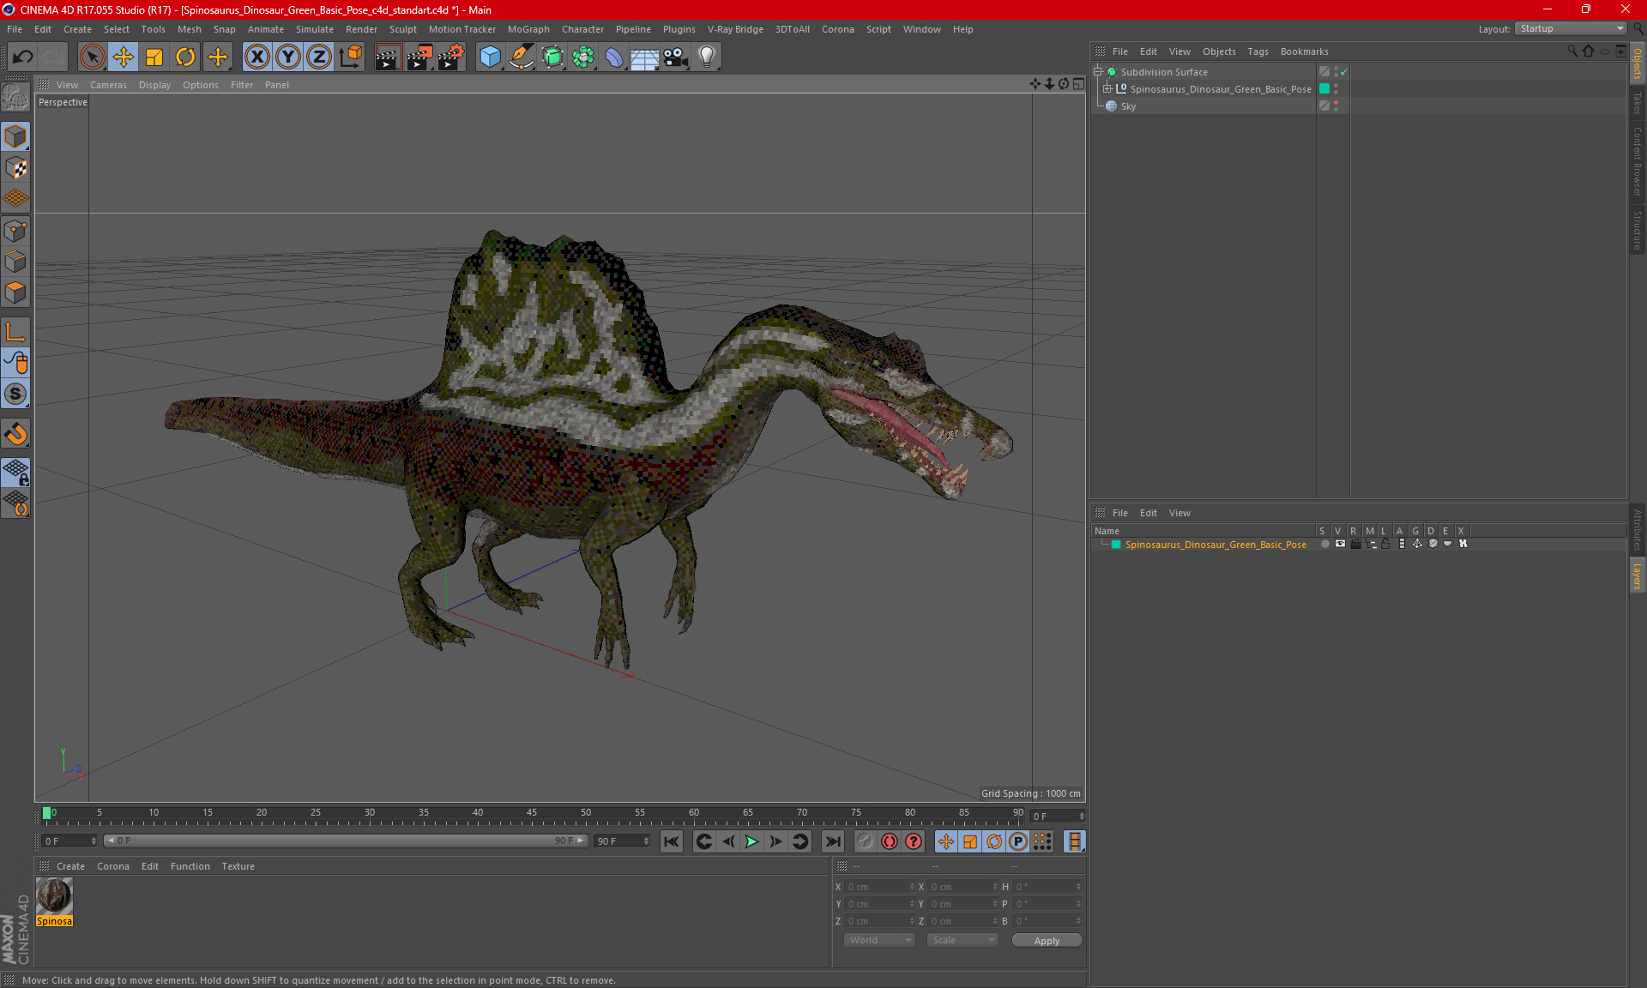The width and height of the screenshot is (1647, 988).
Task: Open the Array modeling objects icon
Action: pyautogui.click(x=583, y=57)
